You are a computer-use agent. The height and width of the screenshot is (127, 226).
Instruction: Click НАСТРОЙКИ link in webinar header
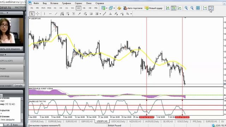(20, 7)
